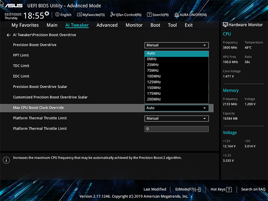Select 200MHz option

pyautogui.click(x=176, y=99)
